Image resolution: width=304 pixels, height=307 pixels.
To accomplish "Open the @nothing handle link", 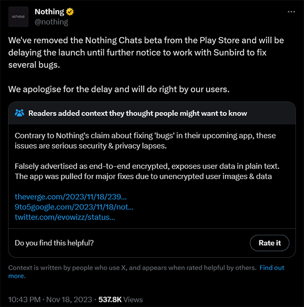I will (51, 22).
